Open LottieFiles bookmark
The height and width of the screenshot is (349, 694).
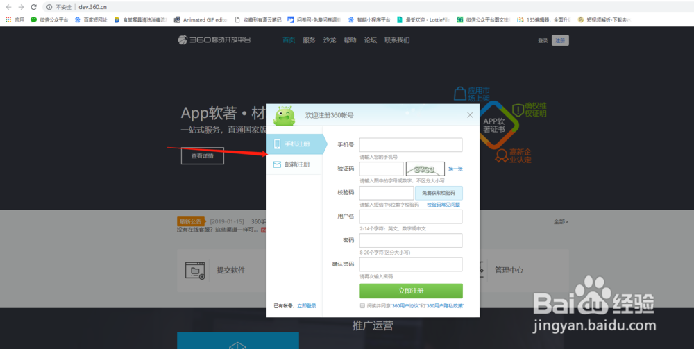(x=423, y=19)
